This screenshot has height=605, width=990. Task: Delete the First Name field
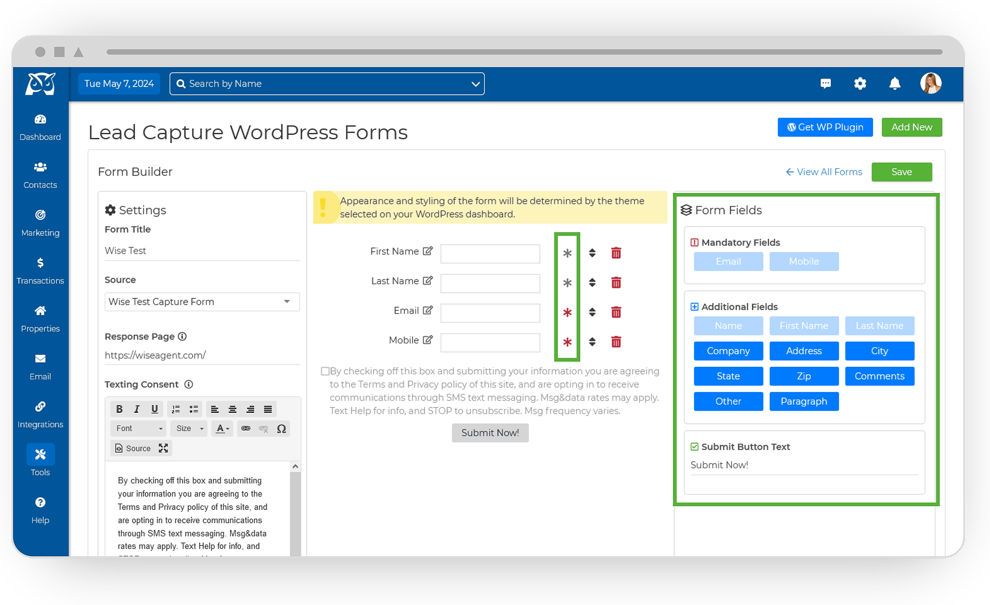616,253
